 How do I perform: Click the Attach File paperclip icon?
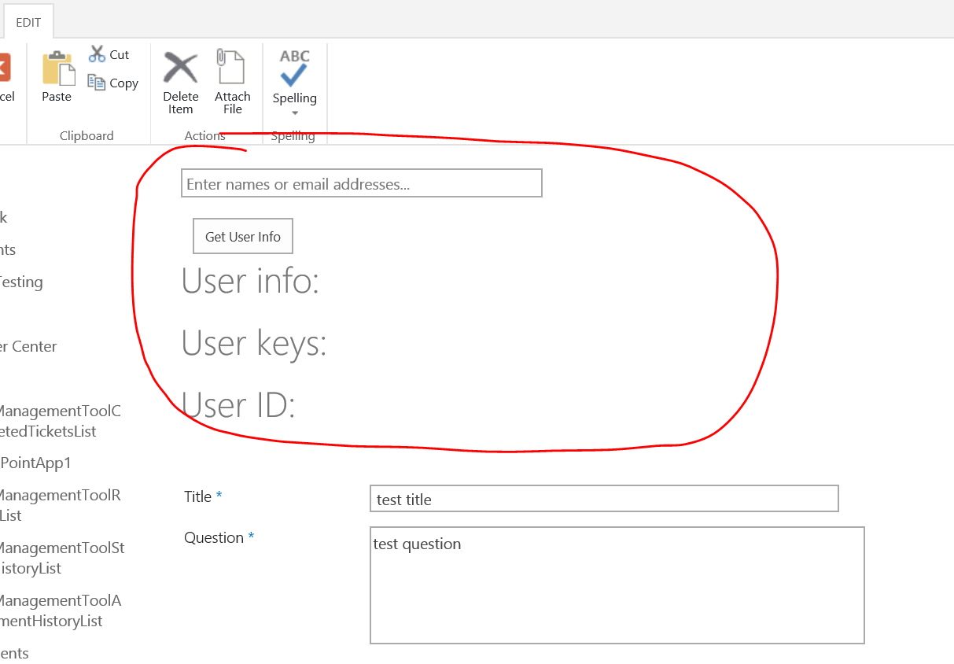231,68
